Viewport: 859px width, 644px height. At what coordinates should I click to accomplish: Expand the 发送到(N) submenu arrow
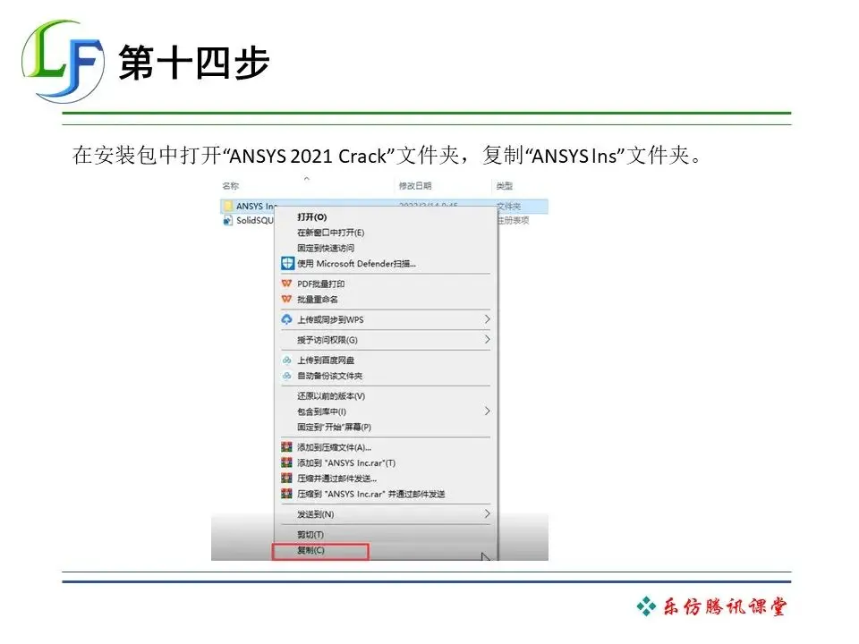point(487,513)
